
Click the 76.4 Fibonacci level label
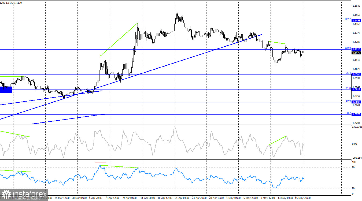(x=348, y=73)
